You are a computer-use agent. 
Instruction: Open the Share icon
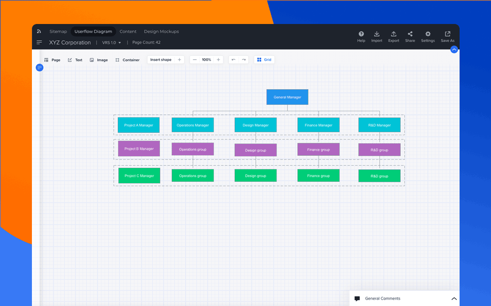click(410, 34)
